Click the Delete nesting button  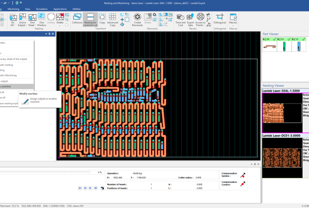60,18
